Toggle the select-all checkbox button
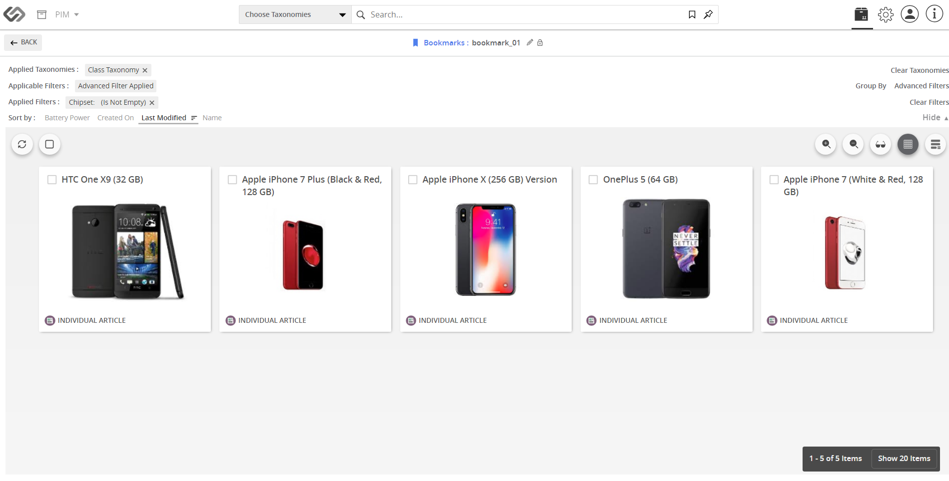Viewport: 949px width, 481px height. pyautogui.click(x=49, y=144)
